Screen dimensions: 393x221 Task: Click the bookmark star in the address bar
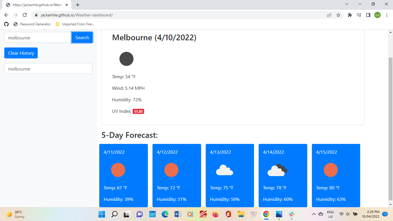click(x=338, y=15)
